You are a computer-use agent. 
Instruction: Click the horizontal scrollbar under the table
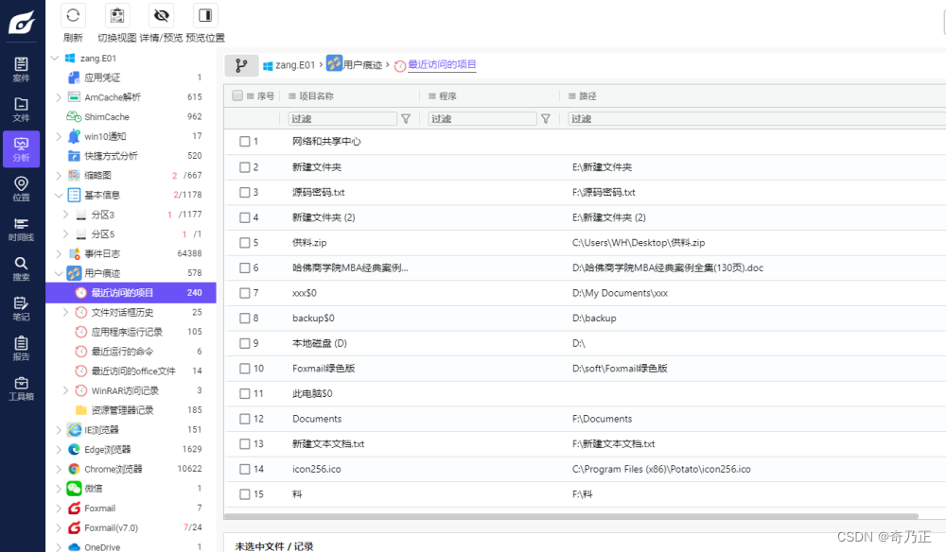[x=571, y=516]
